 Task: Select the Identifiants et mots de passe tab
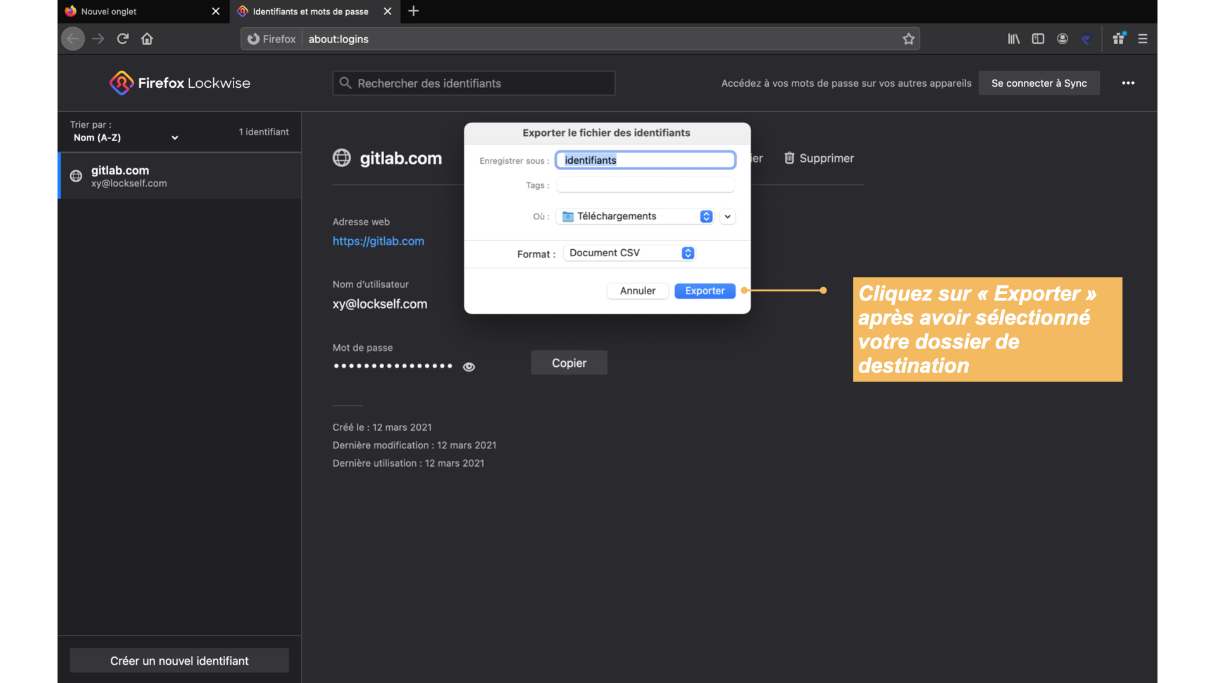(x=315, y=11)
